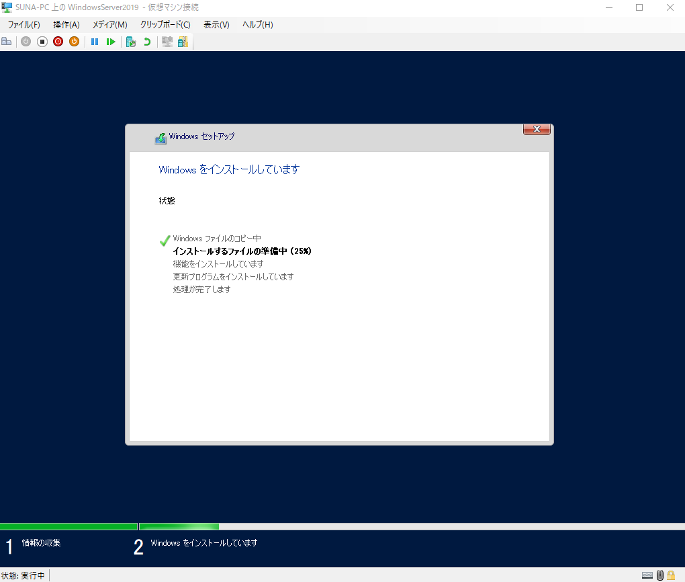Click the '状態: 実行中' status bar text

click(x=23, y=575)
